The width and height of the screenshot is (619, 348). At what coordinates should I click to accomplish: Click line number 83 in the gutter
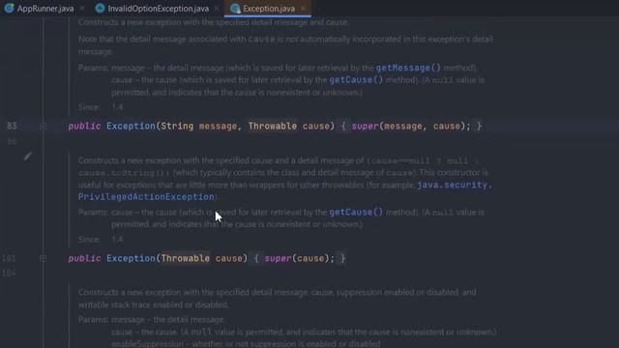pos(12,127)
